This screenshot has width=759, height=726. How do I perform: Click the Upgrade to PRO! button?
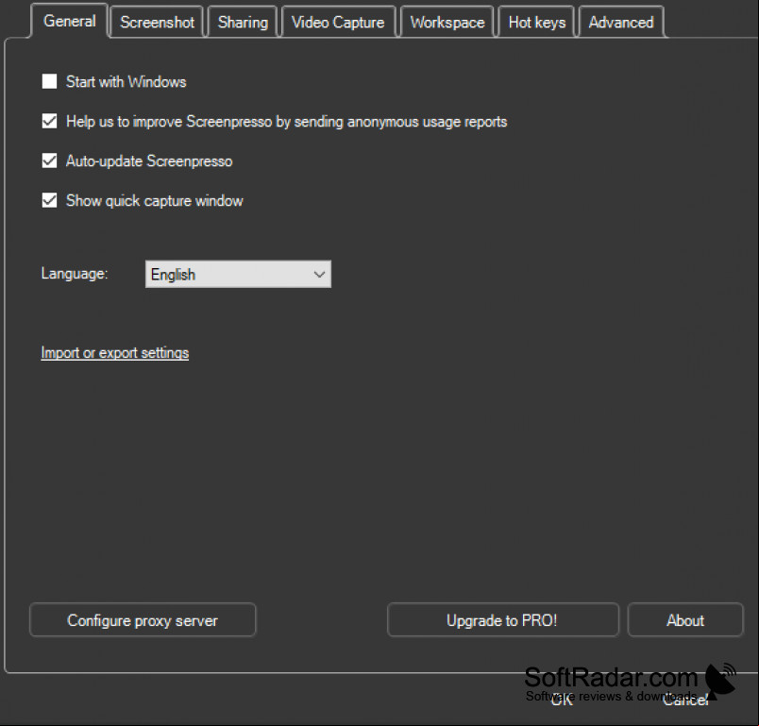coord(502,620)
